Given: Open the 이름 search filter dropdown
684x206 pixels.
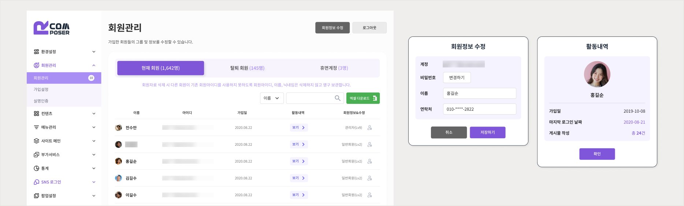Looking at the screenshot, I should [x=272, y=98].
